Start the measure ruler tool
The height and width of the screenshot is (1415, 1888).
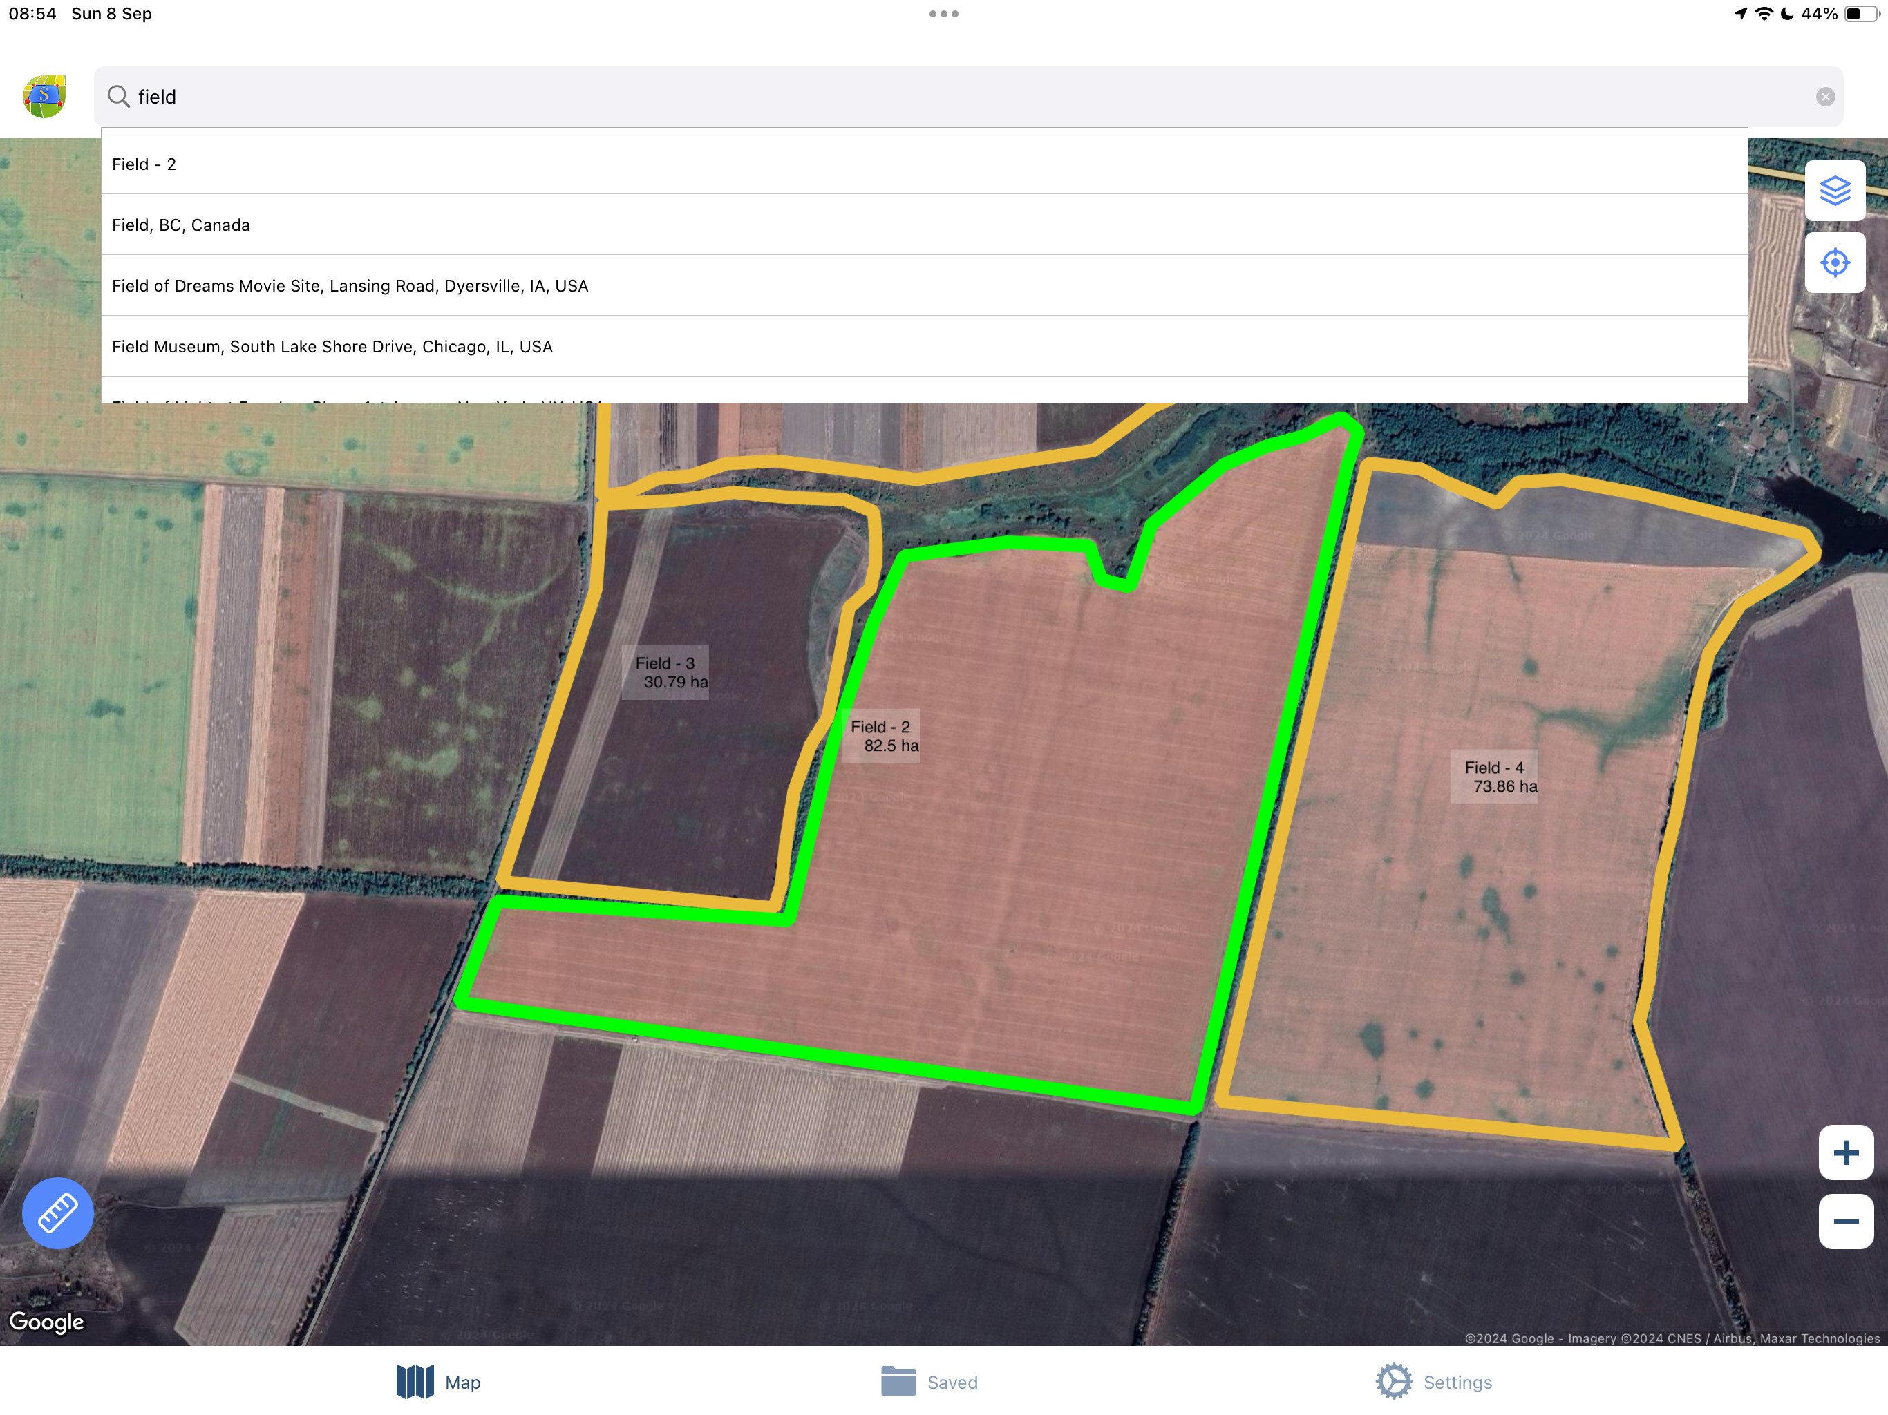pos(58,1213)
